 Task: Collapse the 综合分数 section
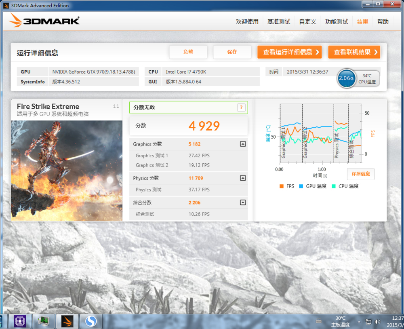point(243,202)
